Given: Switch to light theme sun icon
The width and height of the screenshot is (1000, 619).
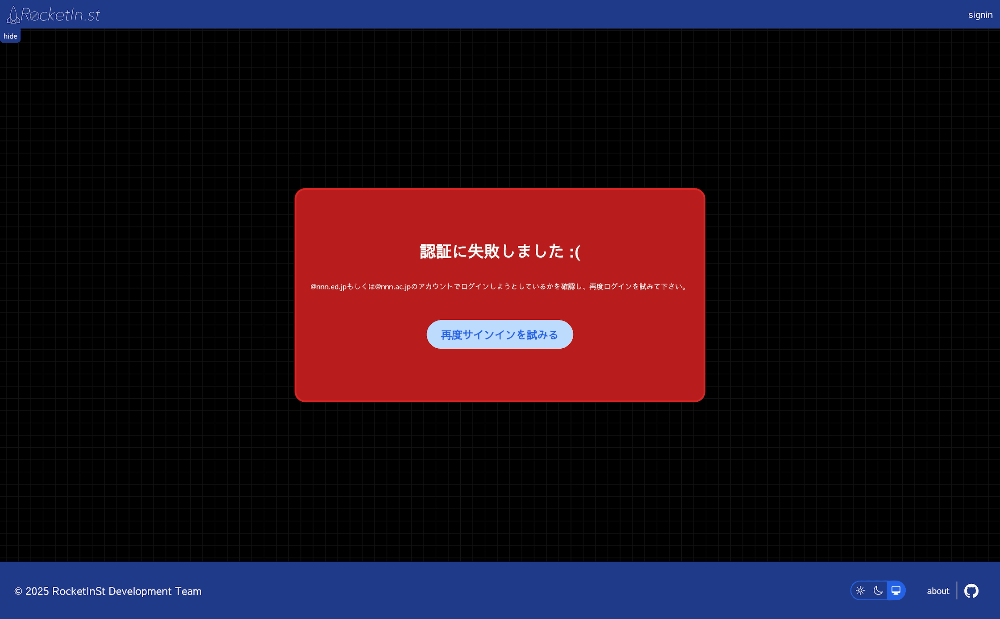Looking at the screenshot, I should pyautogui.click(x=860, y=591).
